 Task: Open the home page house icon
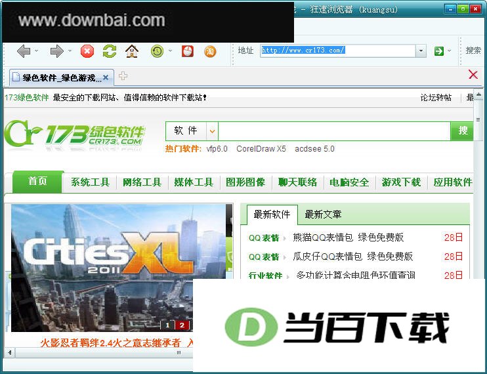click(132, 51)
